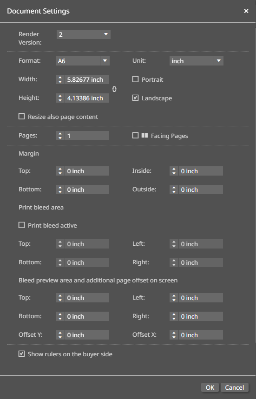Screen dimensions: 256x399
Task: Uncheck the Landscape orientation checkbox
Action: [135, 98]
